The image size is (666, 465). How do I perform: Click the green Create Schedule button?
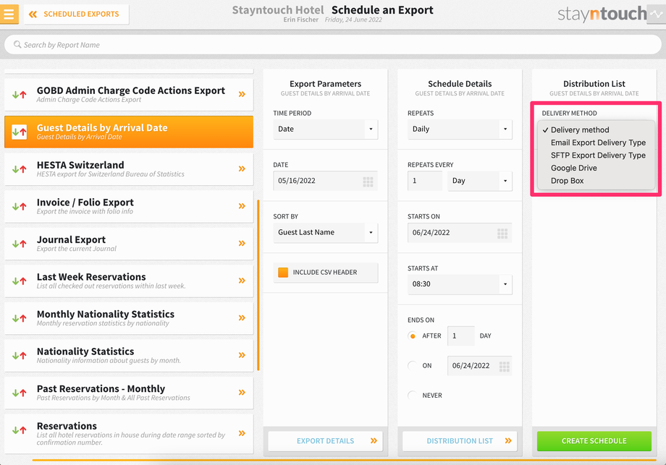pos(594,441)
